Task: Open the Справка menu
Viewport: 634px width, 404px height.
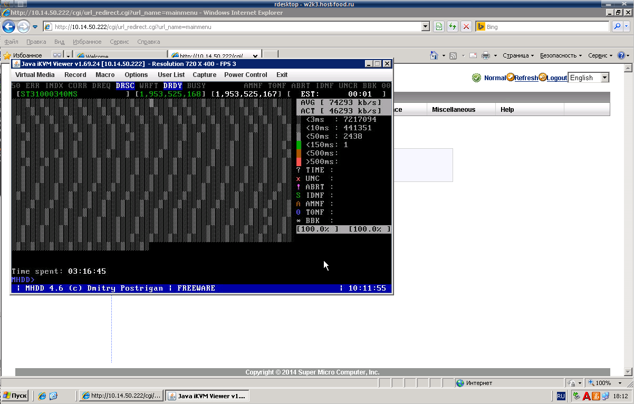Action: pyautogui.click(x=149, y=42)
